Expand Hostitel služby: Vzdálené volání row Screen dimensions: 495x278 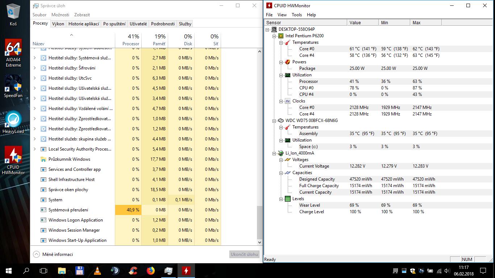[x=35, y=109]
